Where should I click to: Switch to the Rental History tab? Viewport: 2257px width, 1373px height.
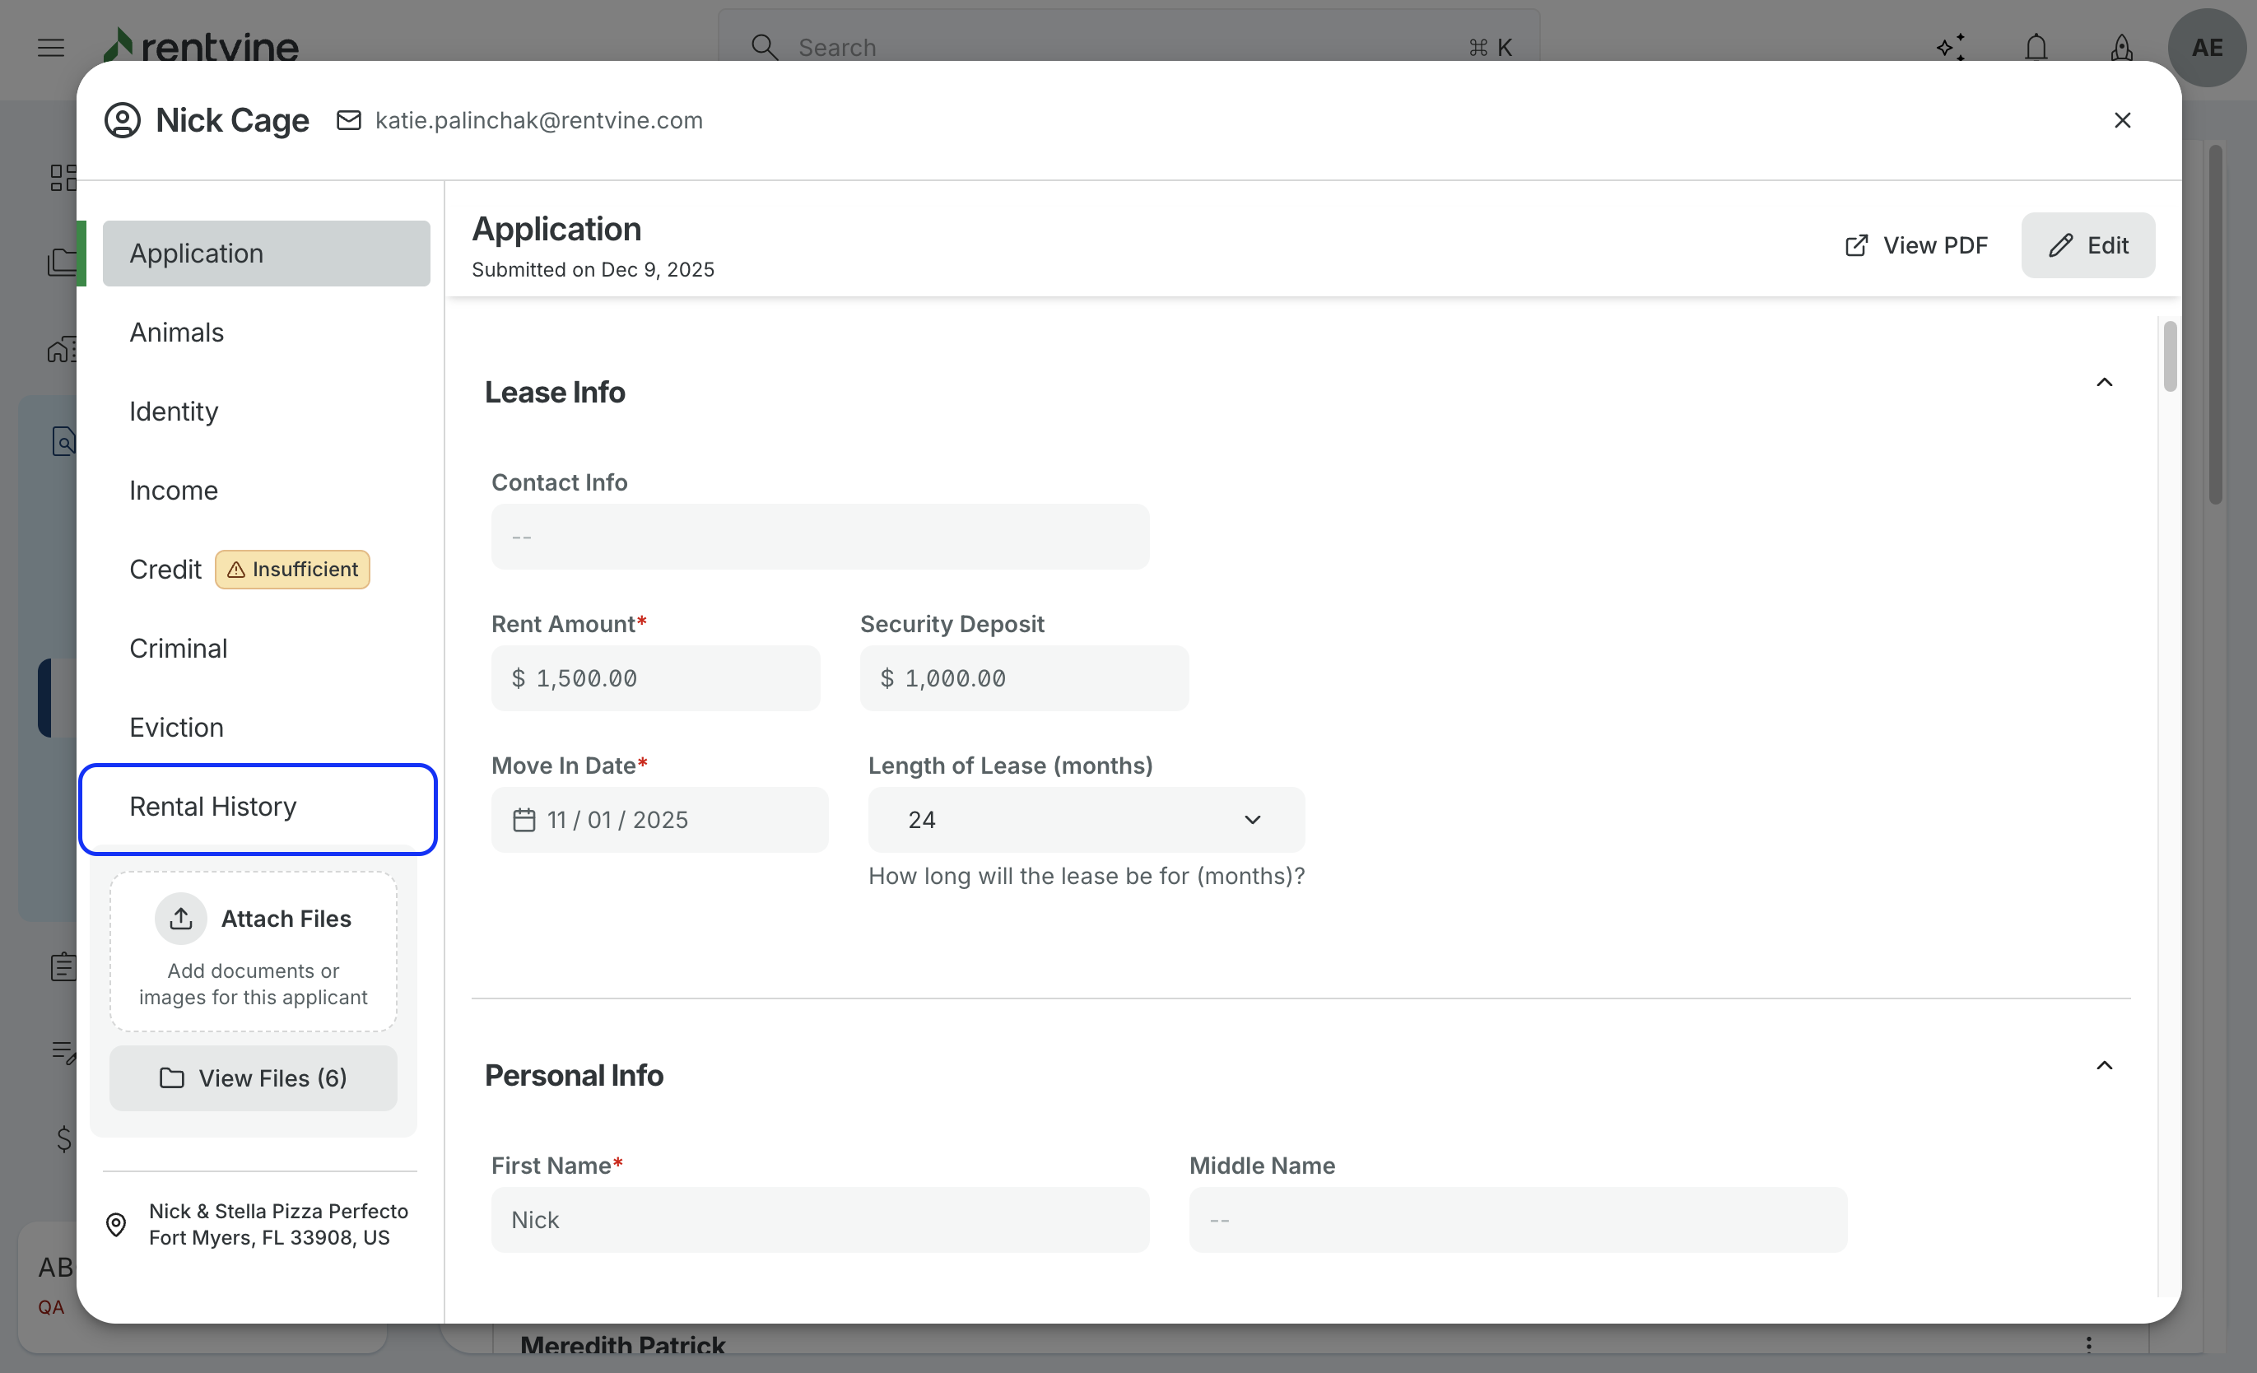[x=212, y=806]
